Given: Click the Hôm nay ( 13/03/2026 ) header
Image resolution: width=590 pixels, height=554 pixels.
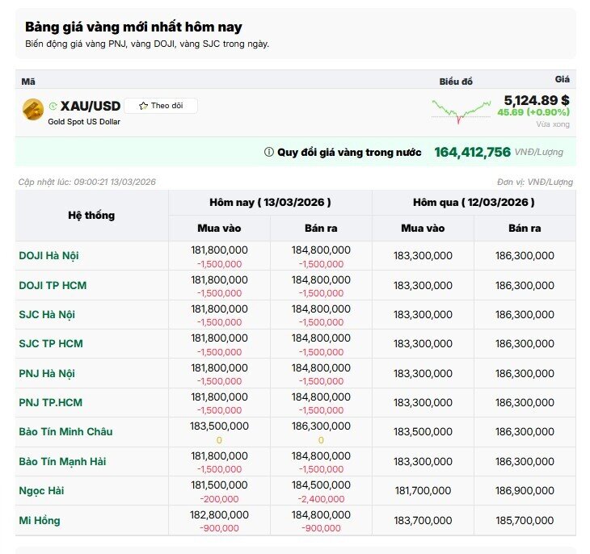Looking at the screenshot, I should (270, 203).
